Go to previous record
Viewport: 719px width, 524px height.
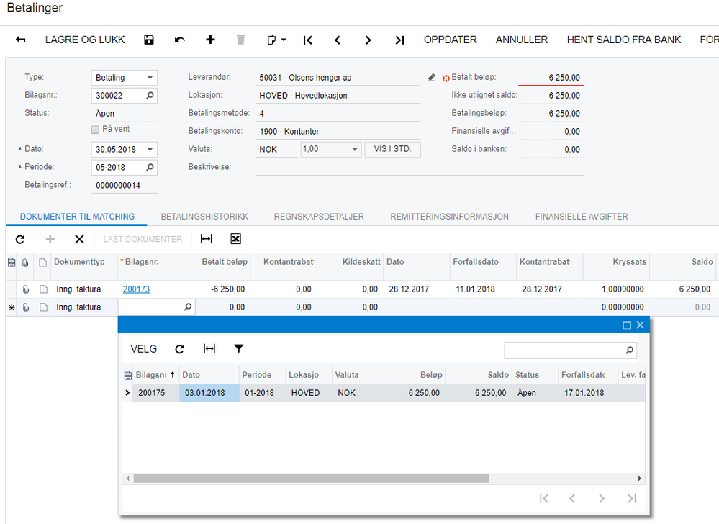pos(338,40)
